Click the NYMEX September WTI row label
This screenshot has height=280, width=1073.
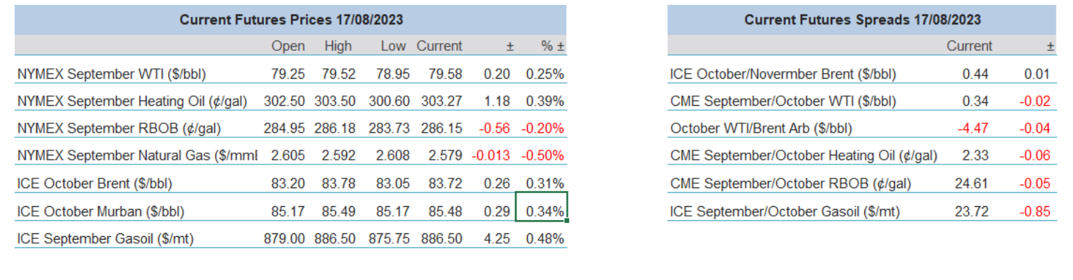click(112, 74)
